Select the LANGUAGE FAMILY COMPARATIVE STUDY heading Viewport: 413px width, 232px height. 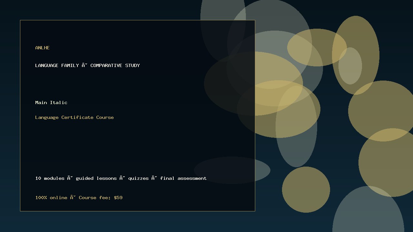[87, 65]
